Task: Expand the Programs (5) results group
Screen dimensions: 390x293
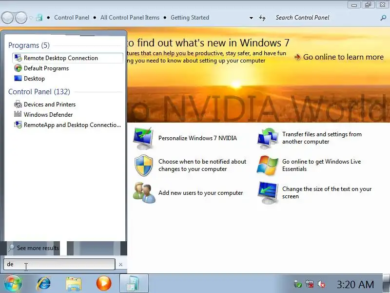Action: [29, 45]
